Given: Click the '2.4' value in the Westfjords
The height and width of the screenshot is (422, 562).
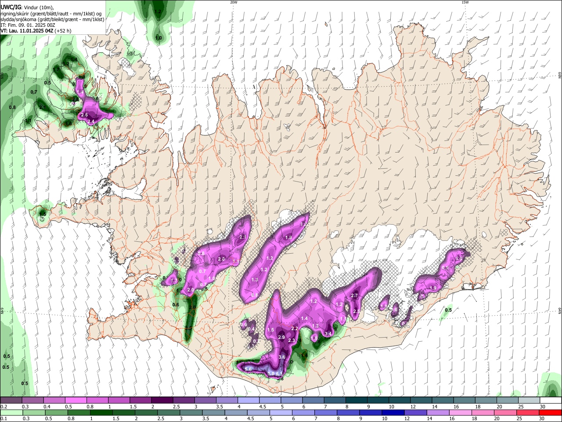Looking at the screenshot, I should pos(91,121).
